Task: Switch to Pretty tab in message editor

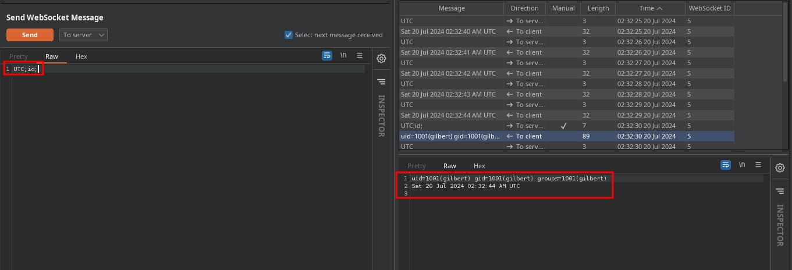Action: click(18, 56)
